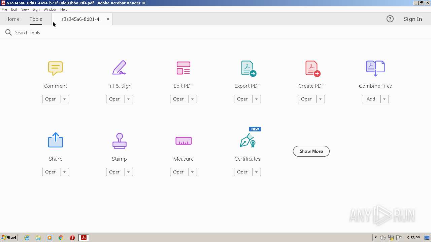Select the Share upload icon

[56, 140]
